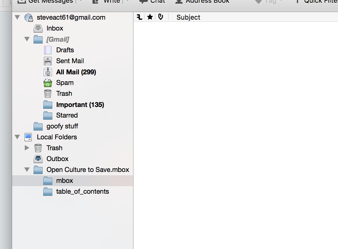
Task: Sort by the attachment paperclip column
Action: [161, 17]
